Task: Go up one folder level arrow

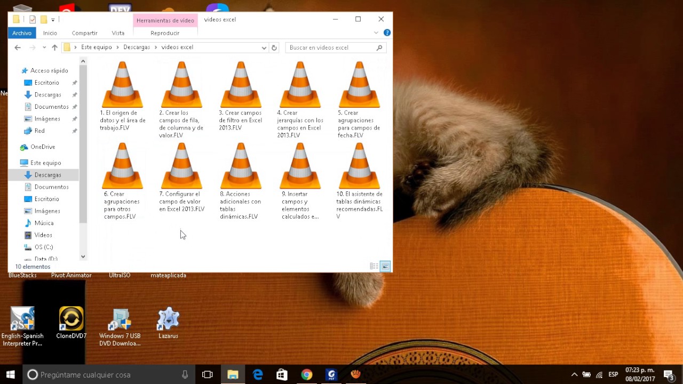Action: 54,47
